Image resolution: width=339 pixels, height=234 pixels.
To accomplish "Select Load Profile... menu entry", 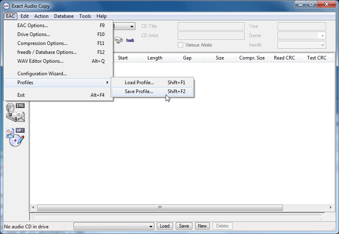I will [x=139, y=83].
